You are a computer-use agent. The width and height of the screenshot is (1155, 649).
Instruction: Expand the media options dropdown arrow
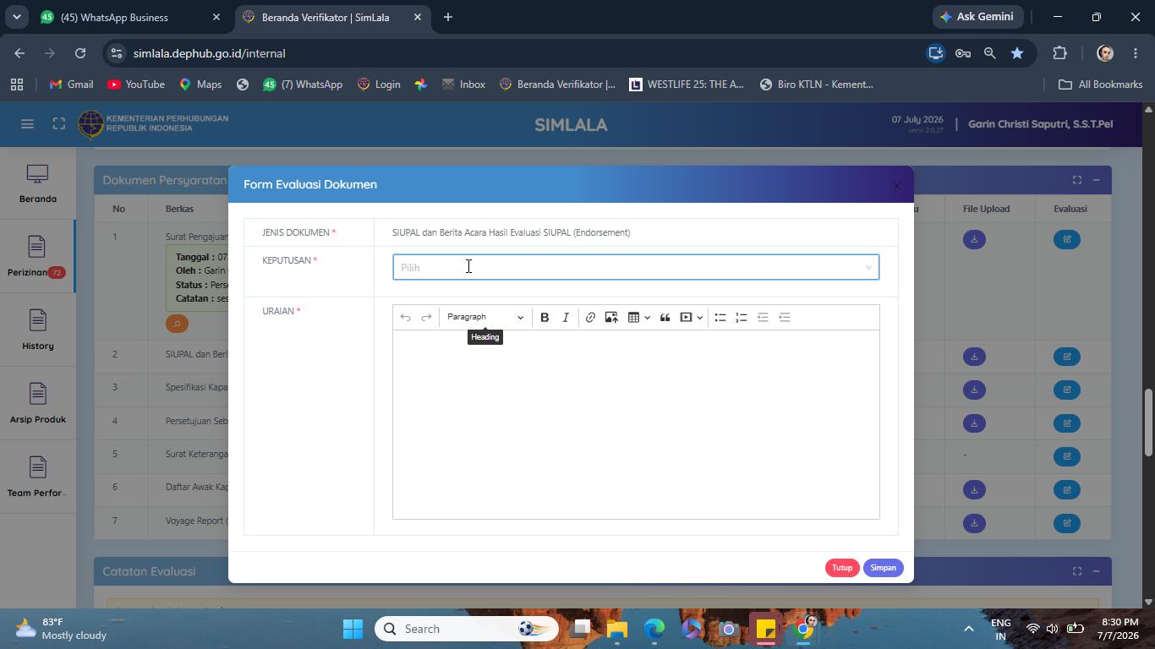pos(699,318)
